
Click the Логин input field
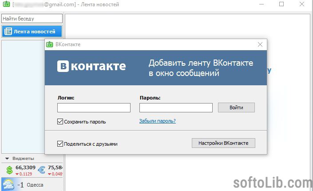pos(94,107)
